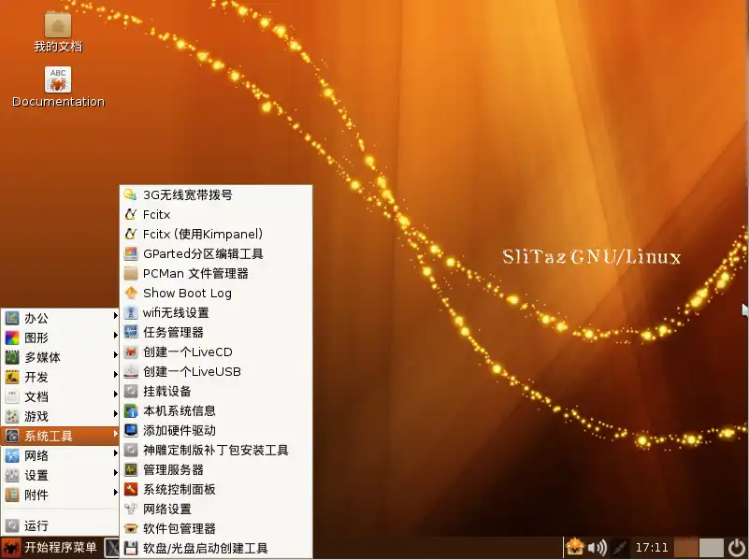Image resolution: width=749 pixels, height=560 pixels.
Task: Launch Fcitx input method entry
Action: point(216,214)
